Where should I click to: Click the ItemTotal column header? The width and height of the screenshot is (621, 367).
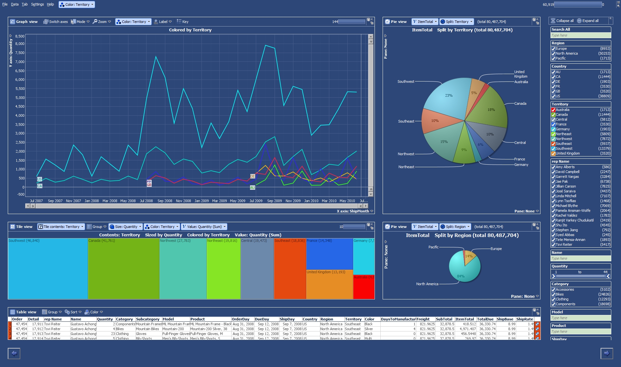click(465, 319)
